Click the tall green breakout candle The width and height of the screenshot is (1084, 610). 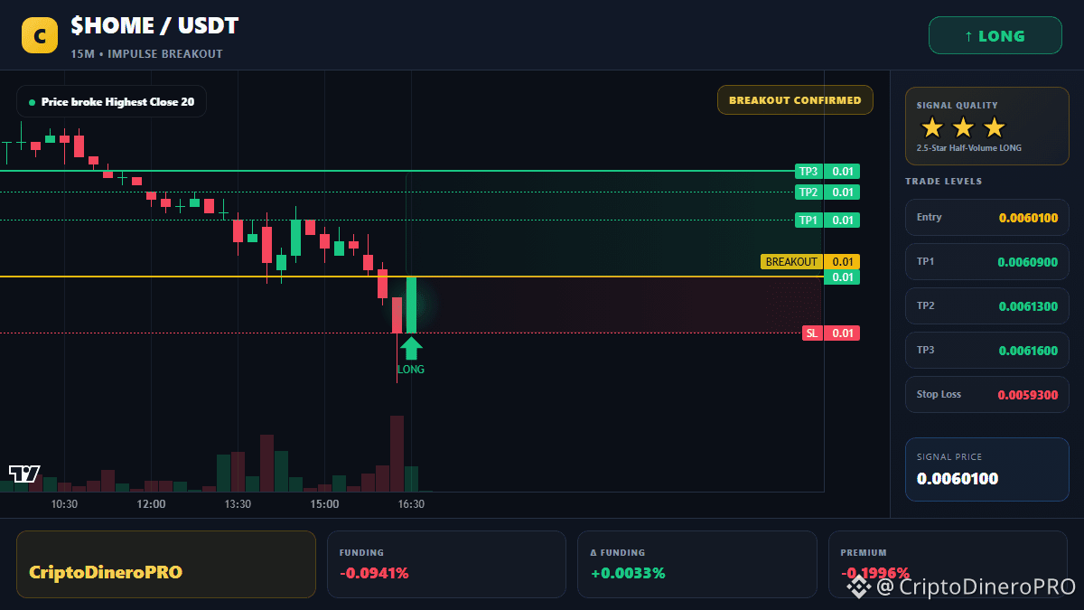tap(411, 305)
